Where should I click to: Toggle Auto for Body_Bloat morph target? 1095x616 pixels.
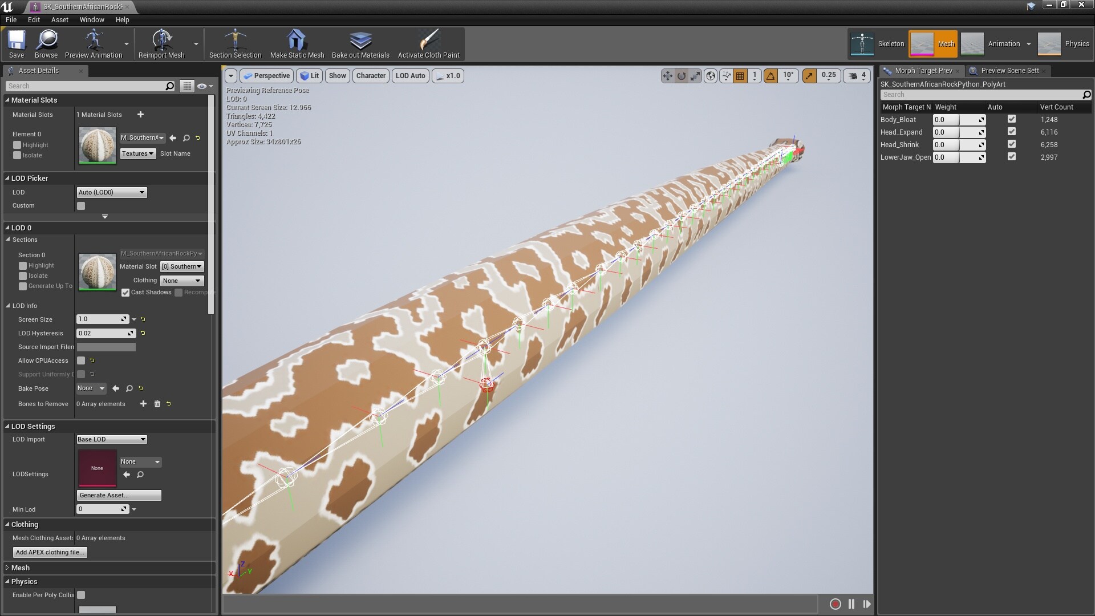coord(1012,119)
